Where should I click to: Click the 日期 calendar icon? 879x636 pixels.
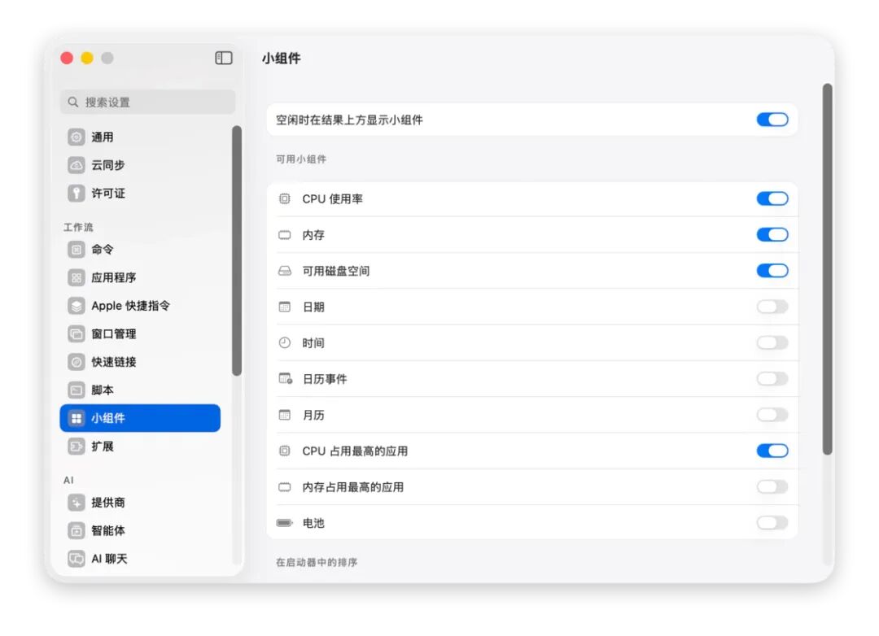tap(285, 307)
